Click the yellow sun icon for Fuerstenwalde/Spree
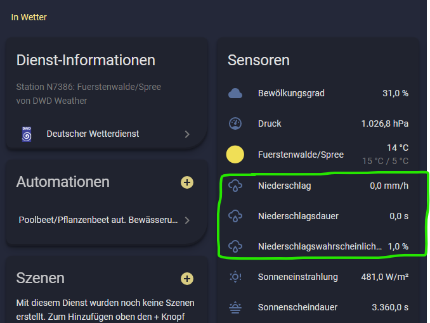The image size is (430, 323). 235,155
